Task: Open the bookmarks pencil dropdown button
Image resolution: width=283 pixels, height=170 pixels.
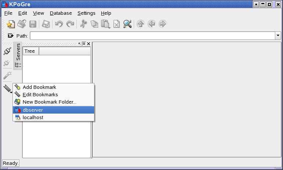Action: coord(8,89)
